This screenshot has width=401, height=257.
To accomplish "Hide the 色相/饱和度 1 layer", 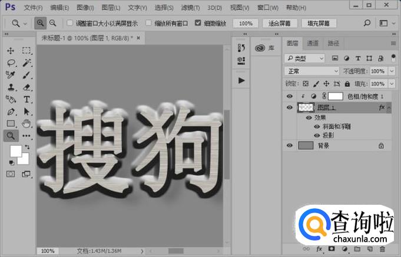I will coord(290,96).
